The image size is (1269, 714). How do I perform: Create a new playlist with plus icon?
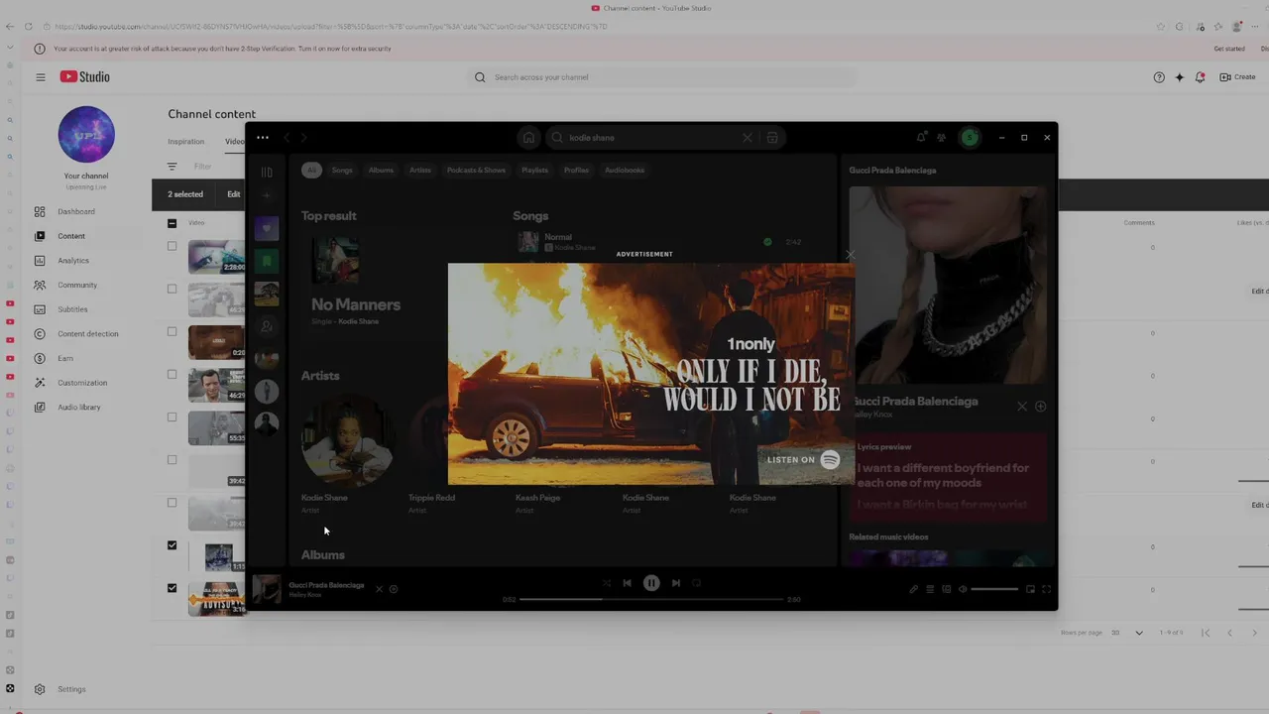[x=266, y=195]
